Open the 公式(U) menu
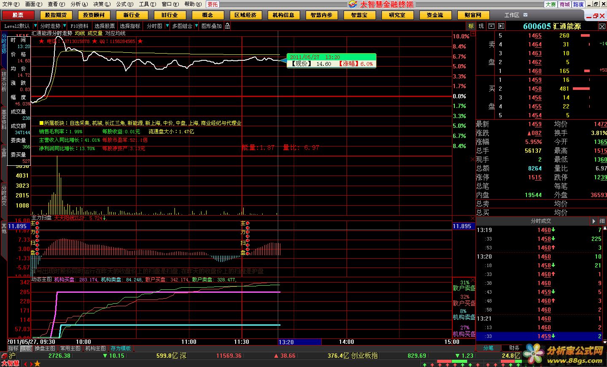Image resolution: width=607 pixels, height=367 pixels. [x=125, y=4]
